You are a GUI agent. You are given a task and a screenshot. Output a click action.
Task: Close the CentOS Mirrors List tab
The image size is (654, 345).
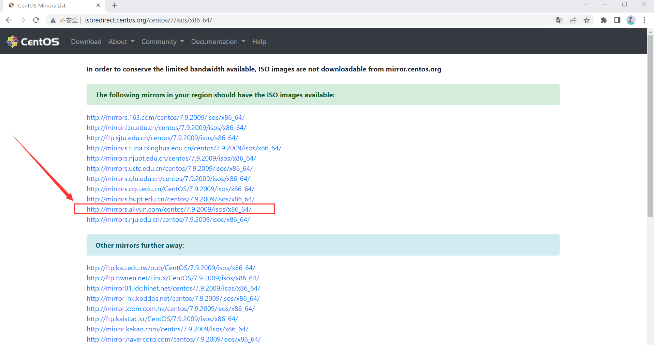click(x=98, y=5)
